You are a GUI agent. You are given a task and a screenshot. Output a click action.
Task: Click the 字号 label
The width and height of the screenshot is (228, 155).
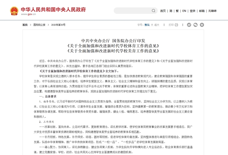click(x=140, y=25)
